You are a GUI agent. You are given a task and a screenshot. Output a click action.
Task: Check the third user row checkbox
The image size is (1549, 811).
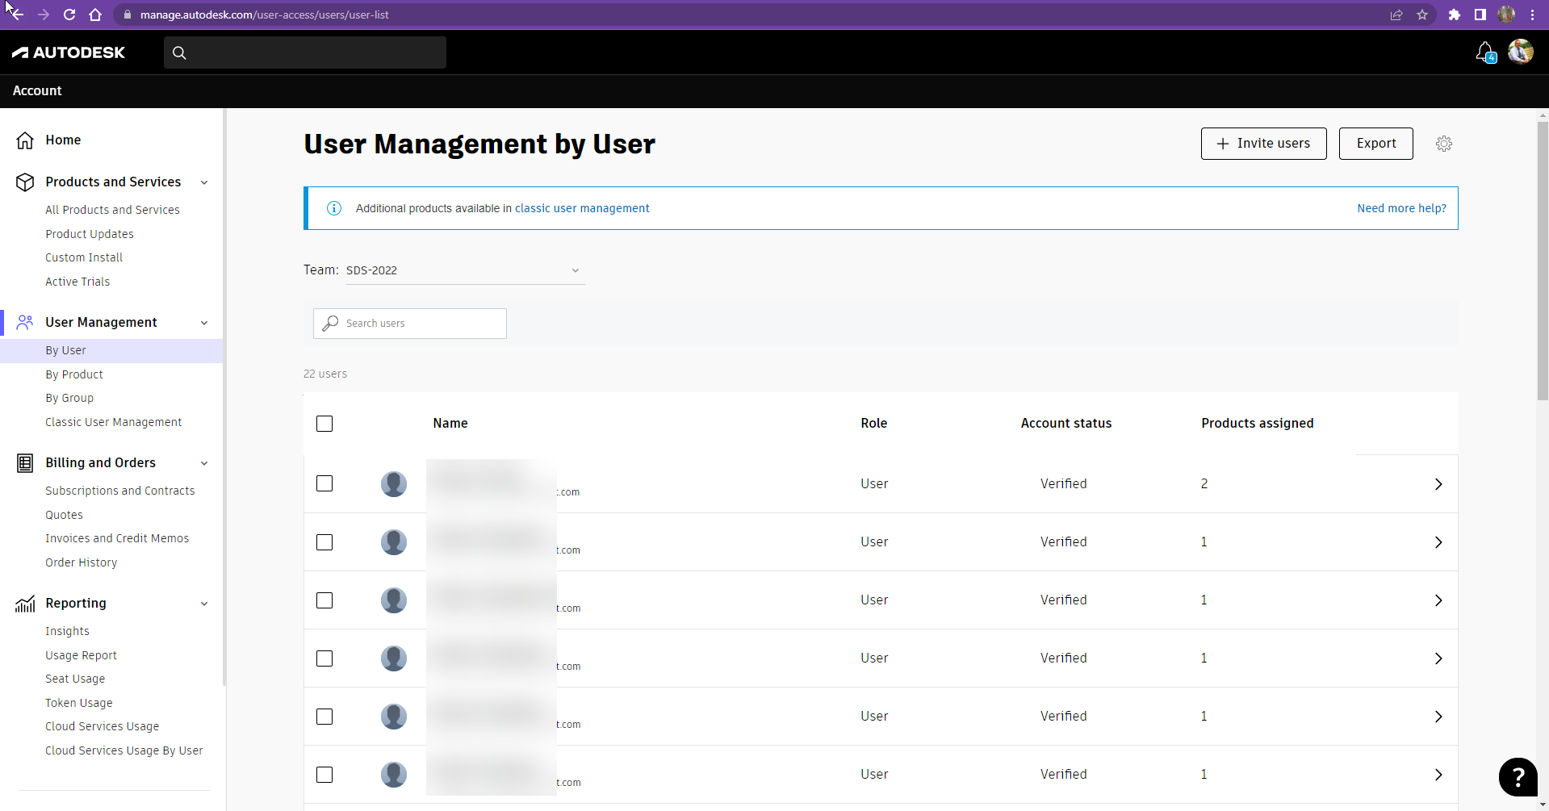[324, 600]
